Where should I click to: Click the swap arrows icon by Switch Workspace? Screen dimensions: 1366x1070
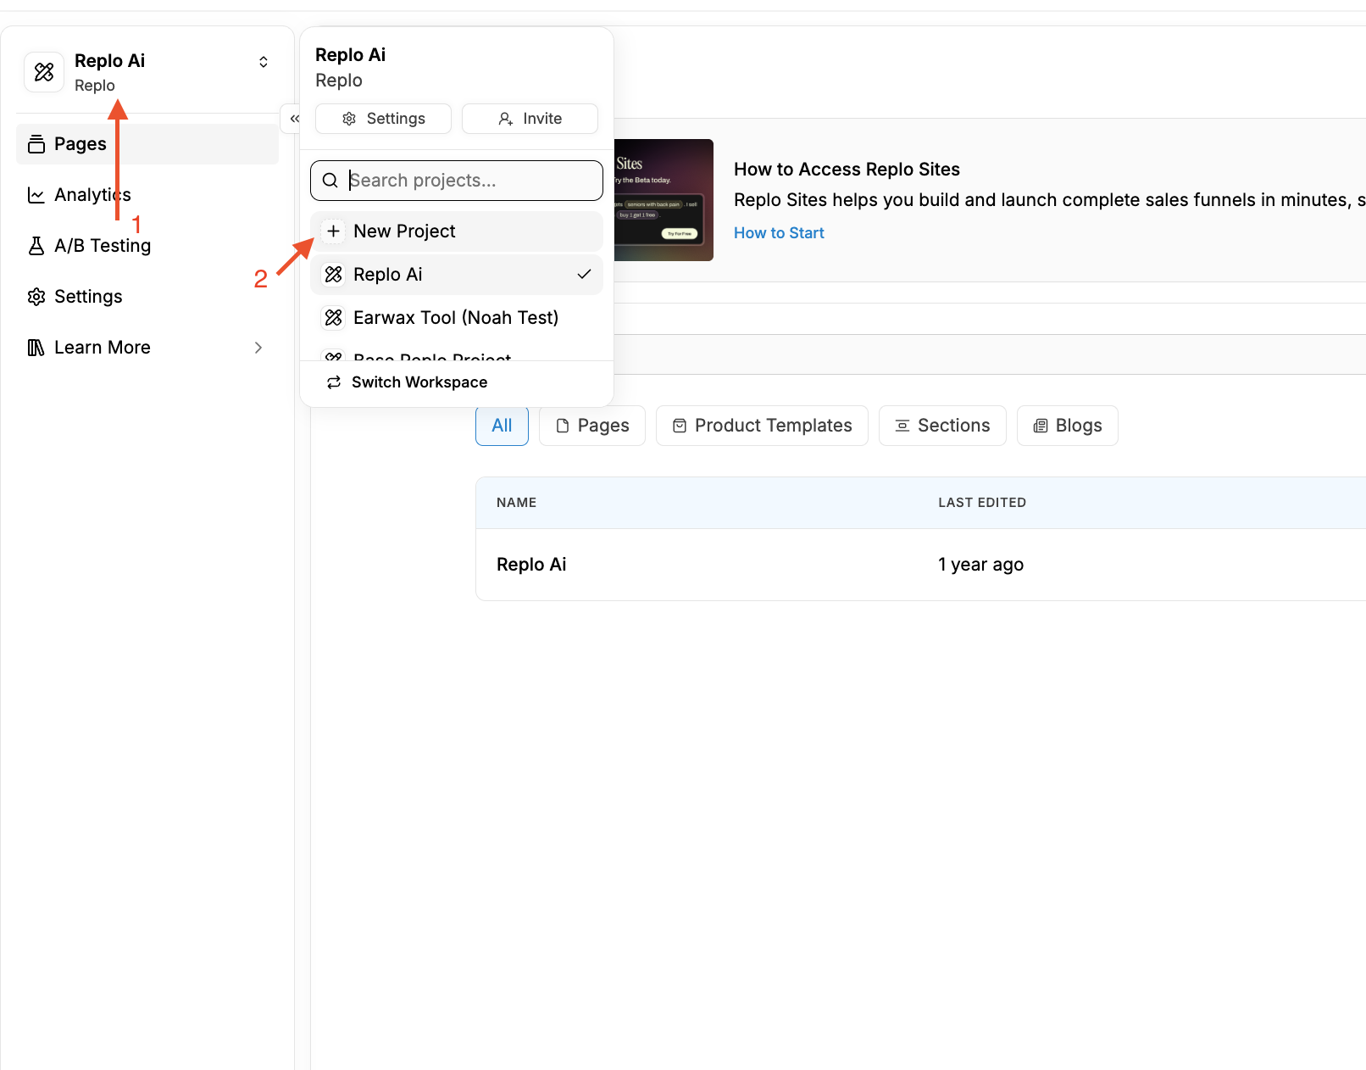pyautogui.click(x=334, y=382)
